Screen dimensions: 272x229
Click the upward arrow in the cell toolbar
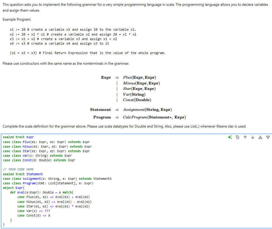[x=245, y=138]
